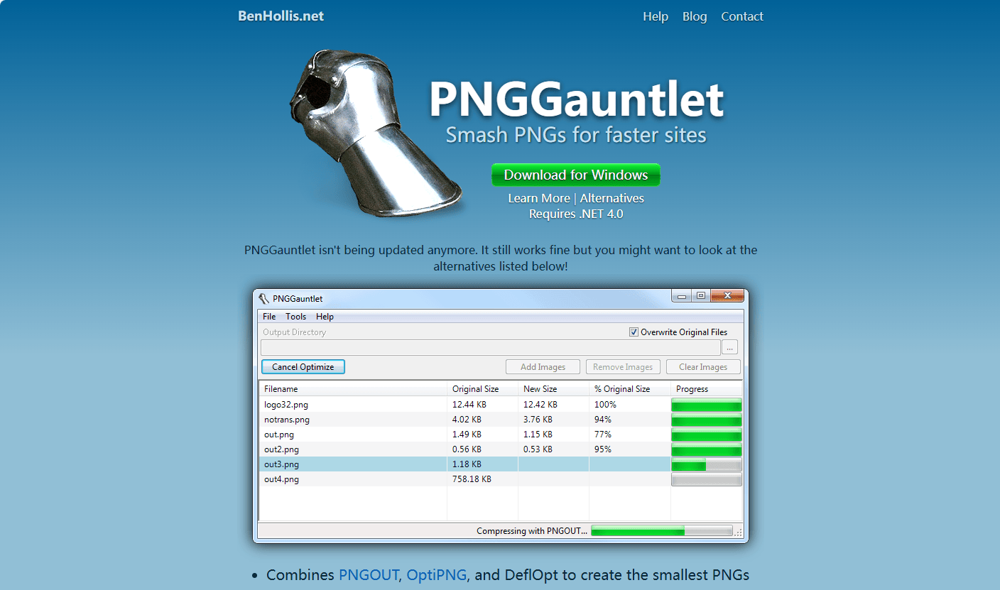Click the Clear Images button
1000x590 pixels.
point(703,367)
